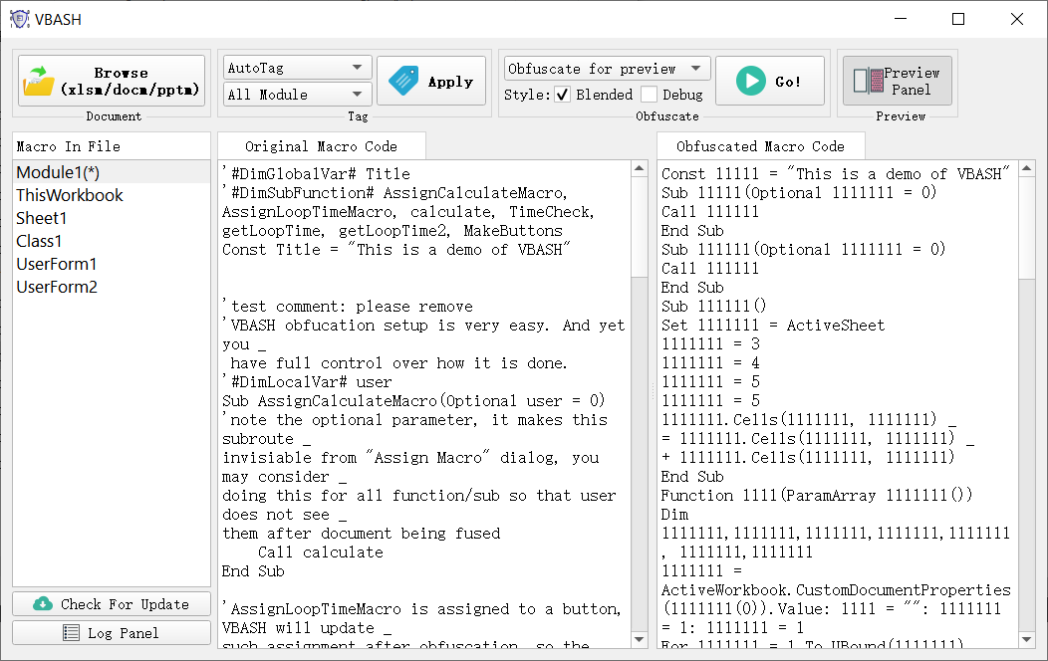Click the green play icon on Go!
1048x661 pixels.
click(750, 81)
